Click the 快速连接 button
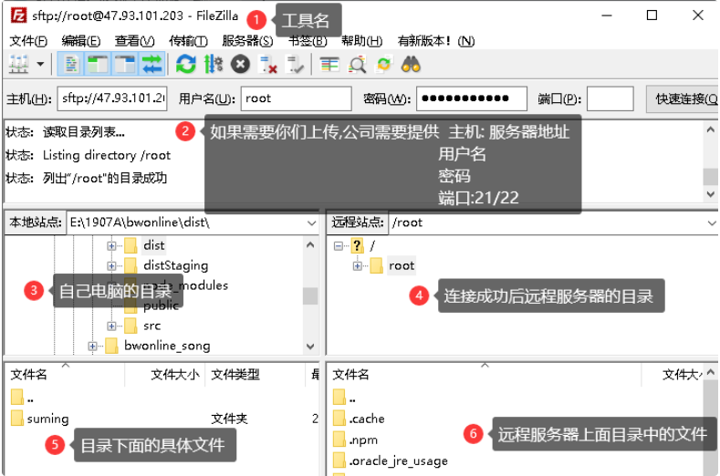Viewport: 720px width, 476px height. coord(683,98)
